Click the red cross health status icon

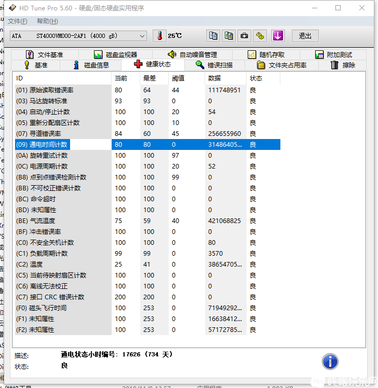click(138, 64)
